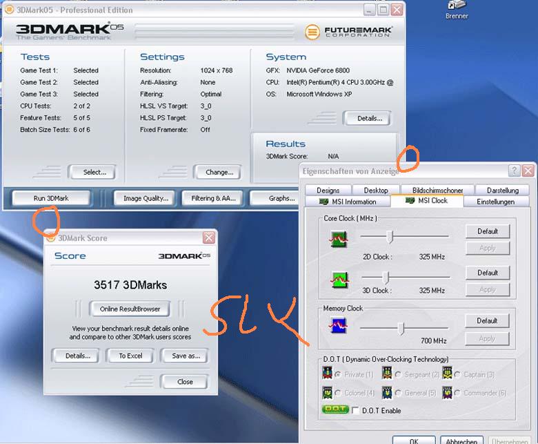538x444 pixels.
Task: Open Image Quality settings
Action: [146, 198]
